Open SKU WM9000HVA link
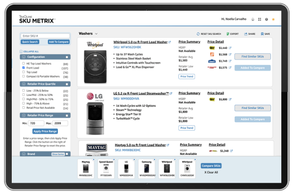The image size is (294, 196). click(x=126, y=98)
